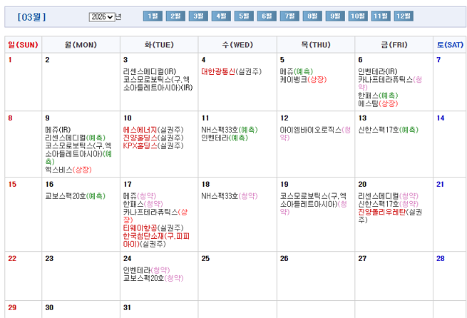Open 코스모로보틱스(IR) entry on March 3
This screenshot has height=318, width=467.
(158, 83)
